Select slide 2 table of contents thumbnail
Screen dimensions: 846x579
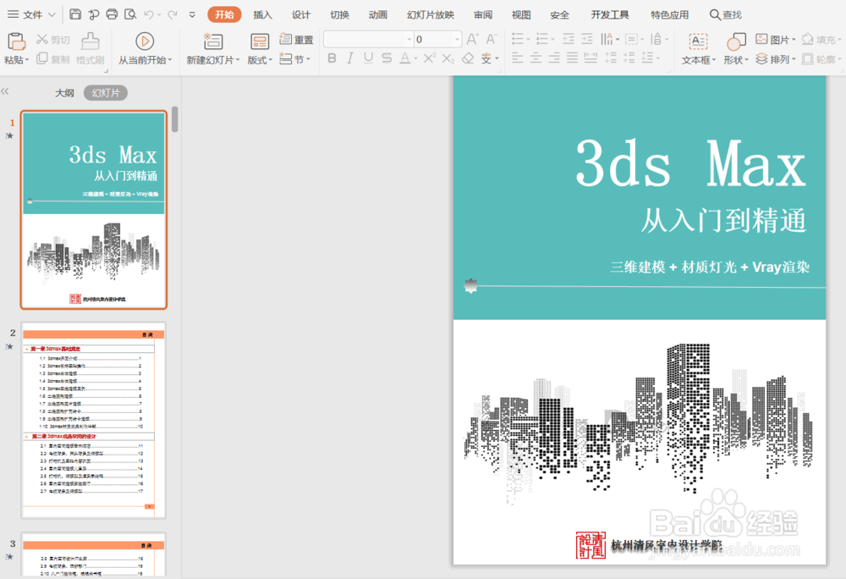[x=93, y=421]
